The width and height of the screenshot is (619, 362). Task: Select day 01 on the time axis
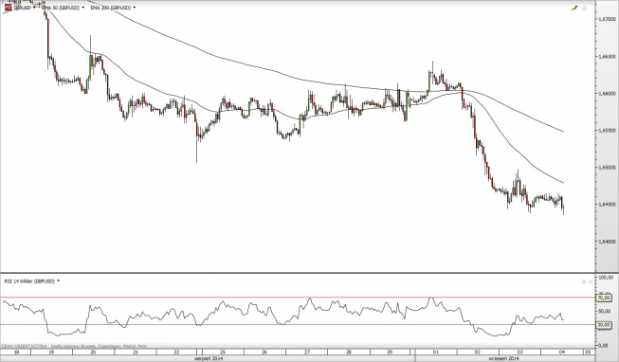[436, 352]
